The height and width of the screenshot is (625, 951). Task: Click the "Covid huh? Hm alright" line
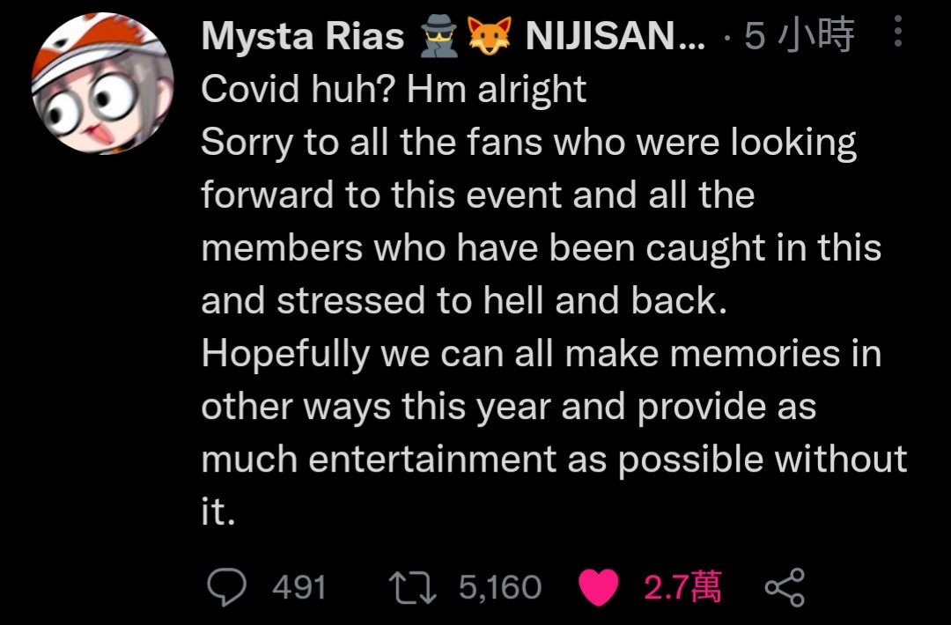pyautogui.click(x=394, y=90)
